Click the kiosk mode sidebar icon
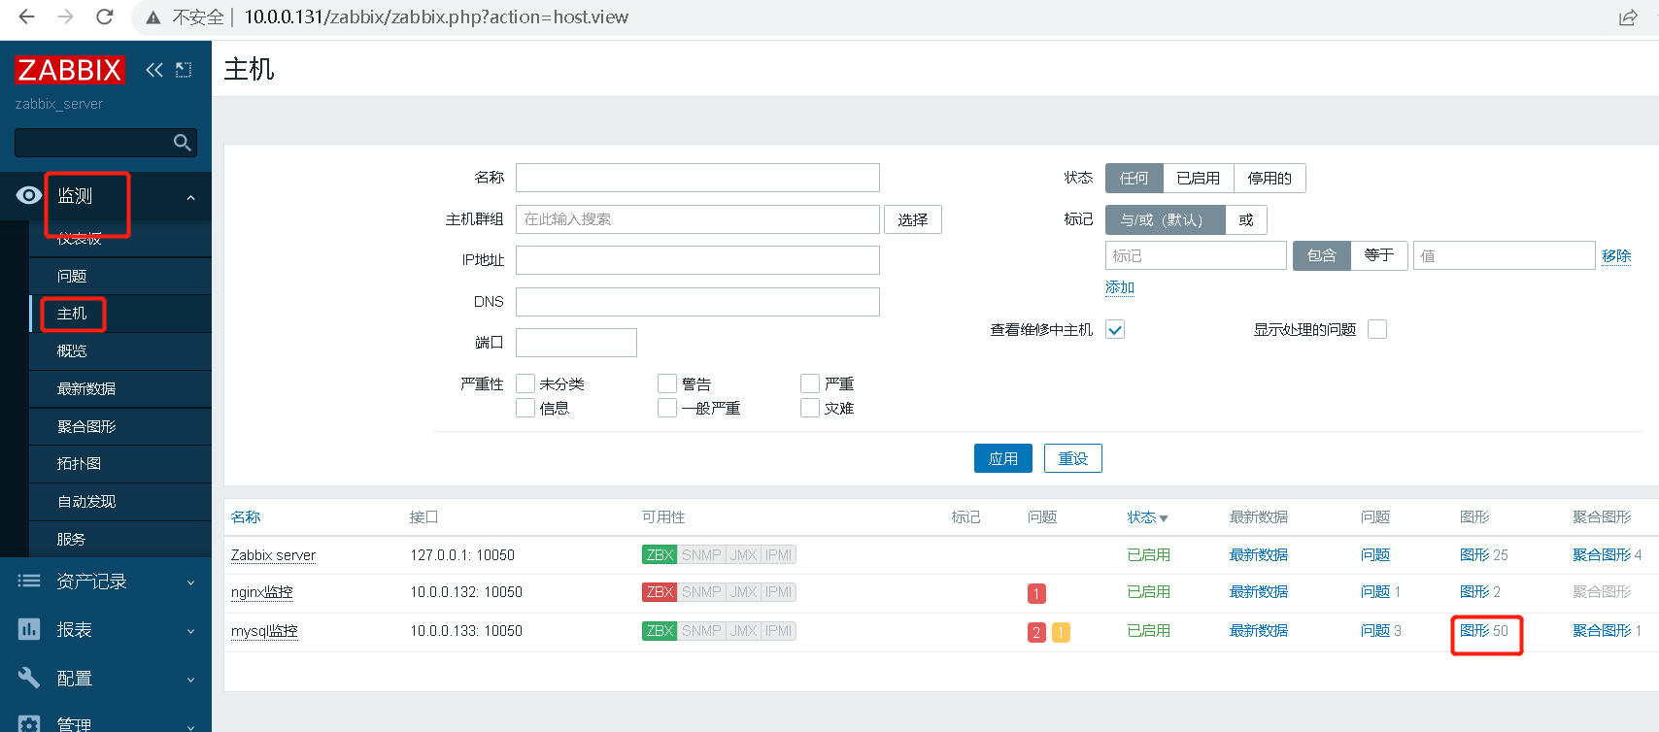1659x732 pixels. pos(184,70)
